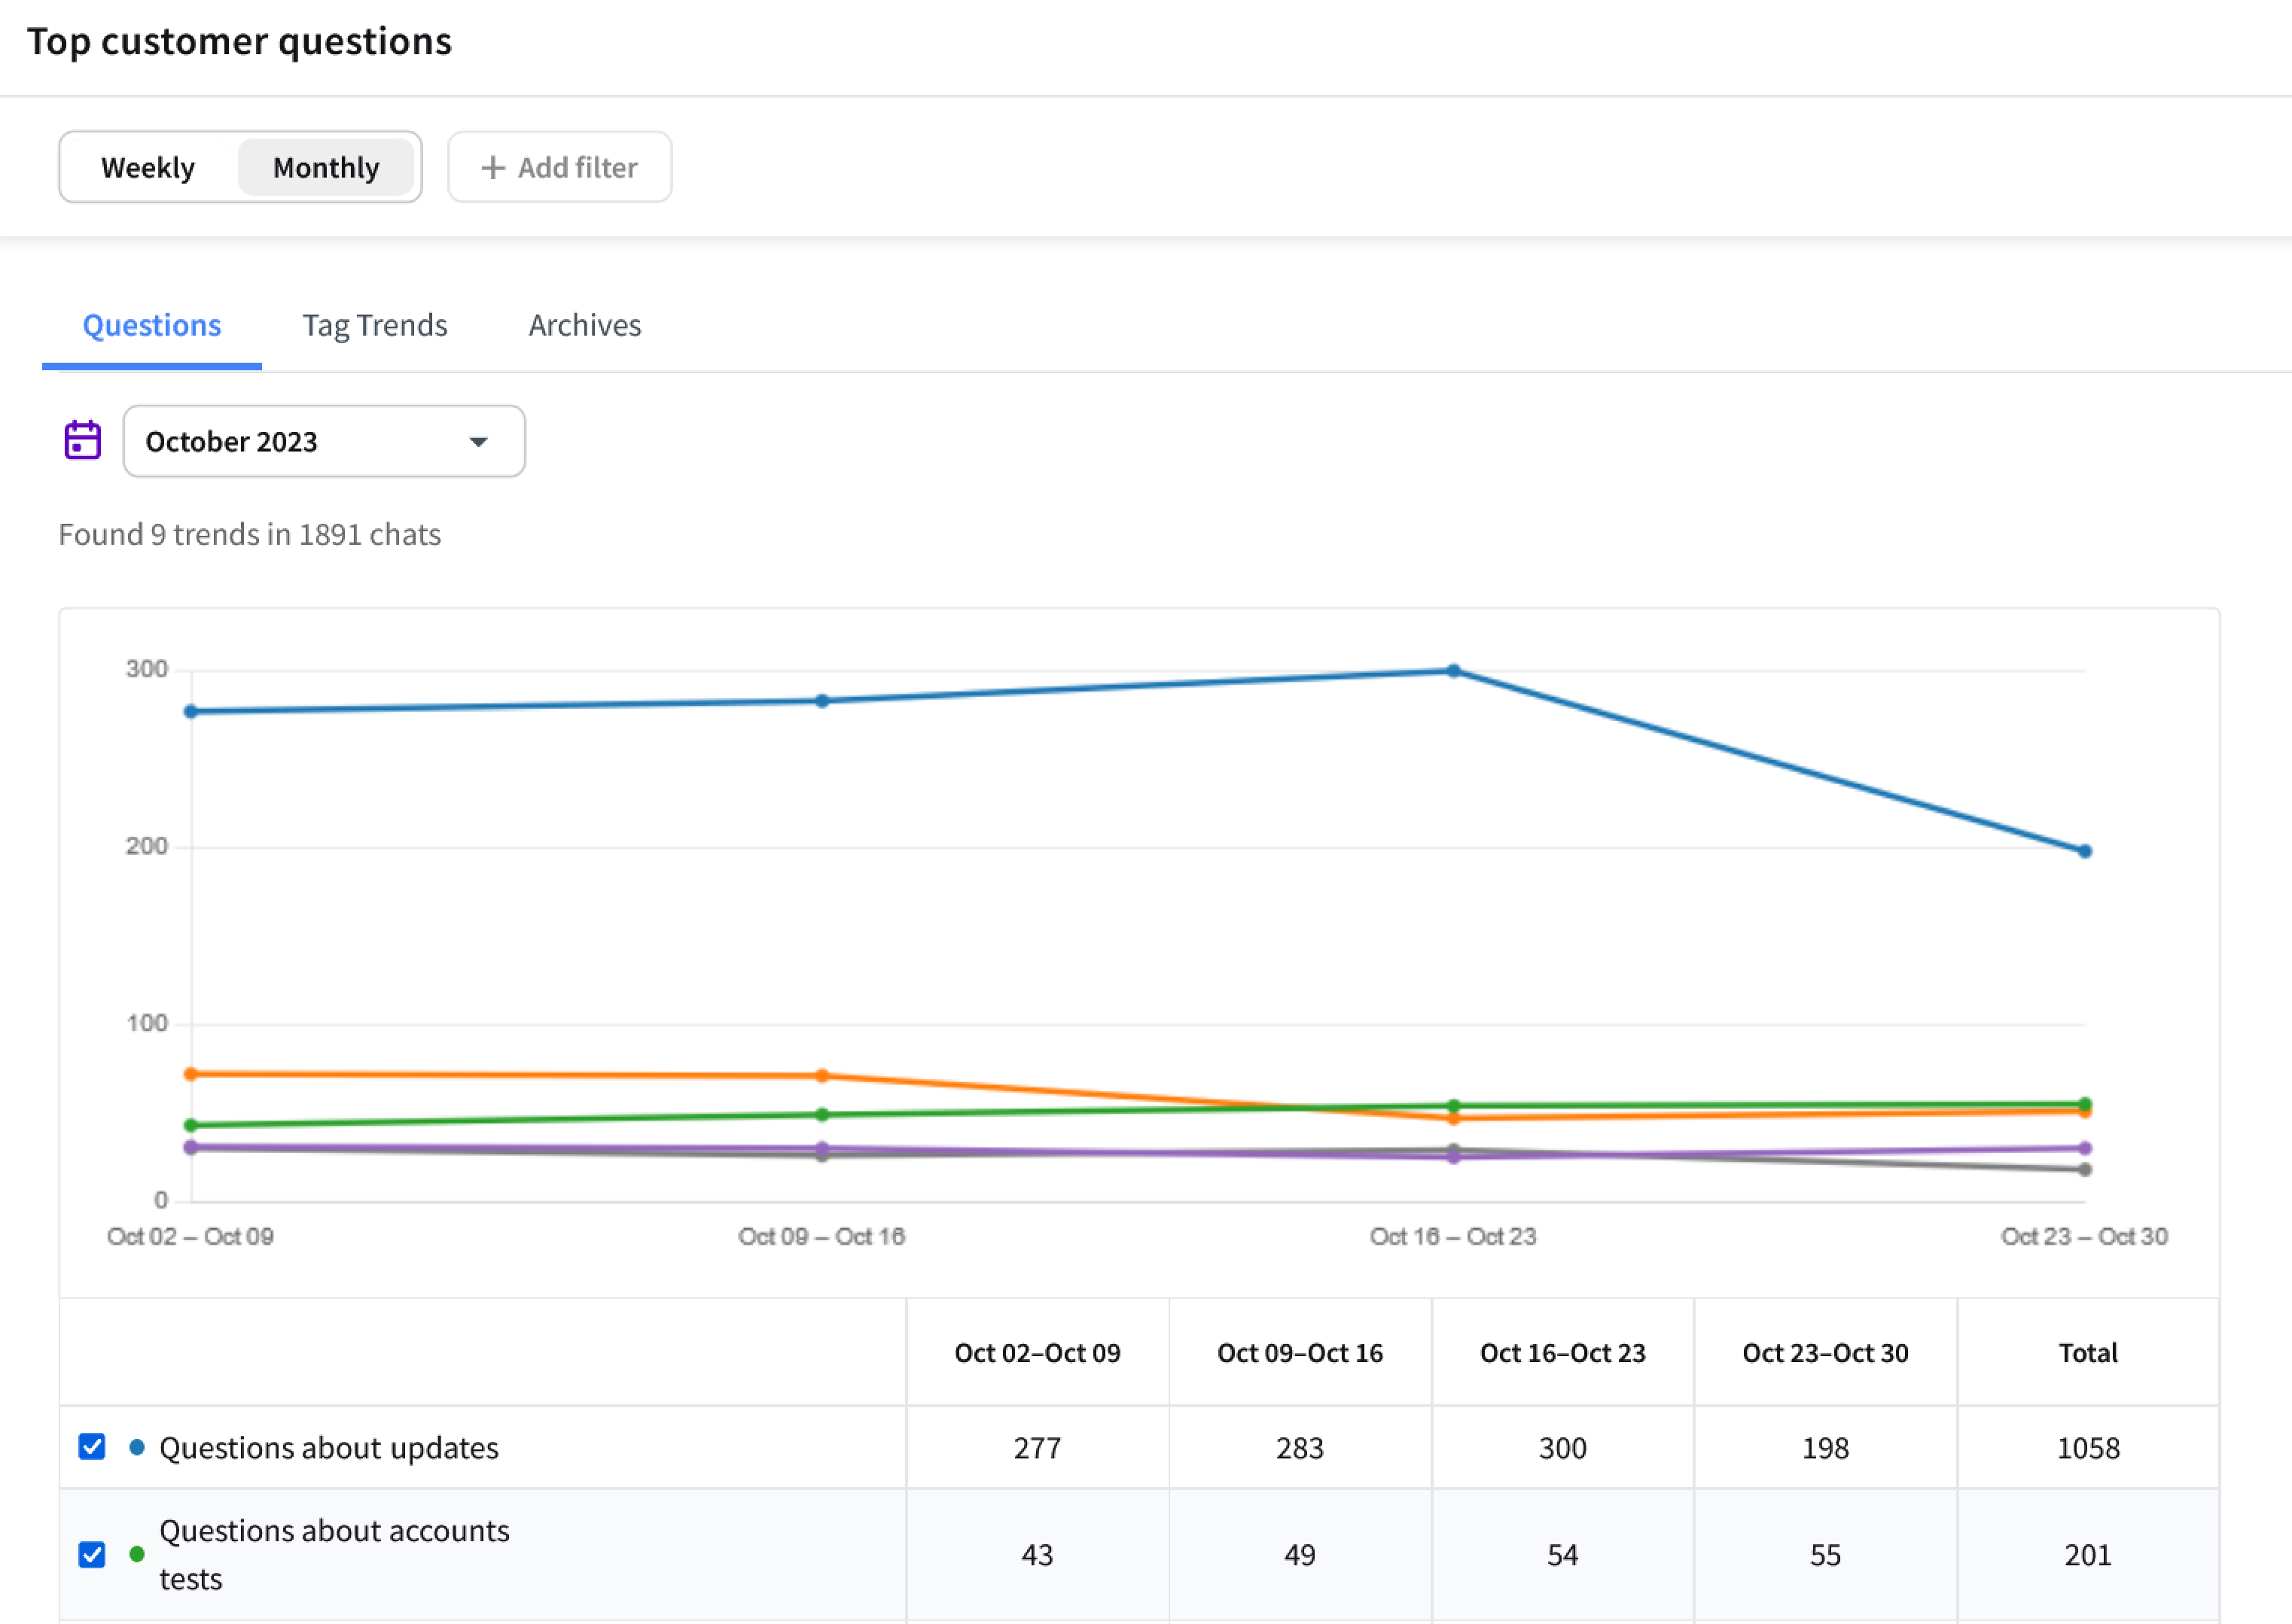Uncheck the Questions about updates checkbox
The width and height of the screenshot is (2292, 1624).
(x=92, y=1447)
